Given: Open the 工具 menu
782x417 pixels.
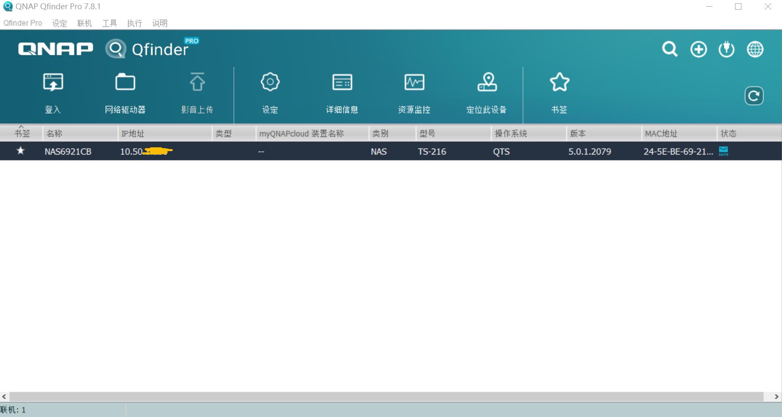Looking at the screenshot, I should pyautogui.click(x=110, y=23).
